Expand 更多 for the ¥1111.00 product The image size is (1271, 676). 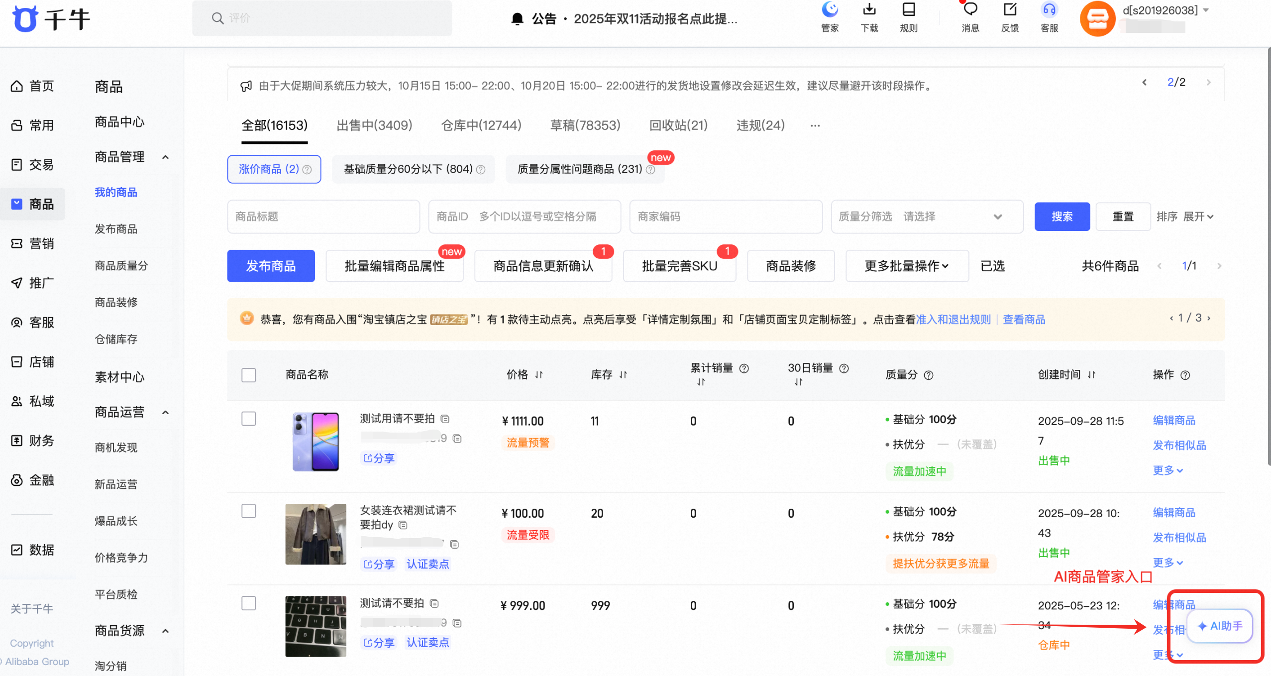1167,470
